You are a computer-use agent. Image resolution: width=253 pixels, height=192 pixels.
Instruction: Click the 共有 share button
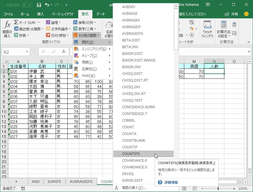(232, 14)
